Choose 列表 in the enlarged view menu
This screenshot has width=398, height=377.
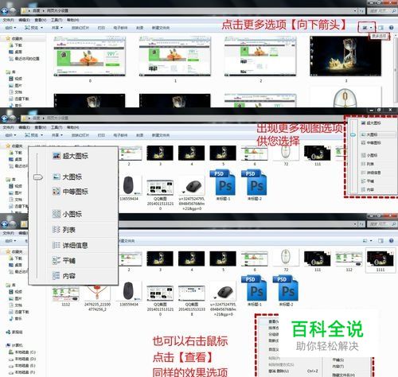click(x=64, y=230)
